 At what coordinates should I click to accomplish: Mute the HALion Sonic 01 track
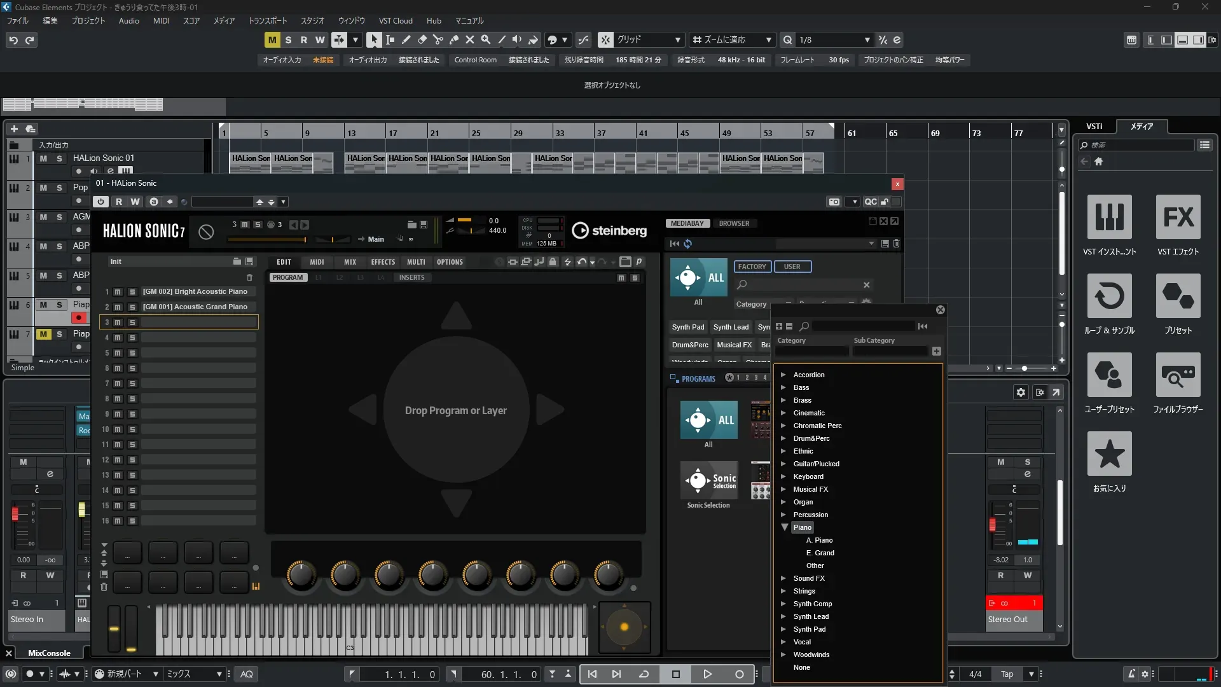43,158
